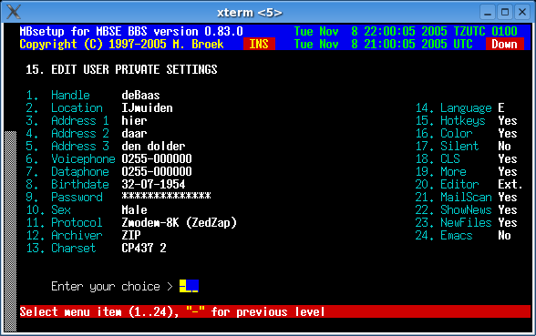This screenshot has height=336, width=536.
Task: Click the 'MBsetup for MBSE BBS version' header text
Action: click(x=131, y=31)
